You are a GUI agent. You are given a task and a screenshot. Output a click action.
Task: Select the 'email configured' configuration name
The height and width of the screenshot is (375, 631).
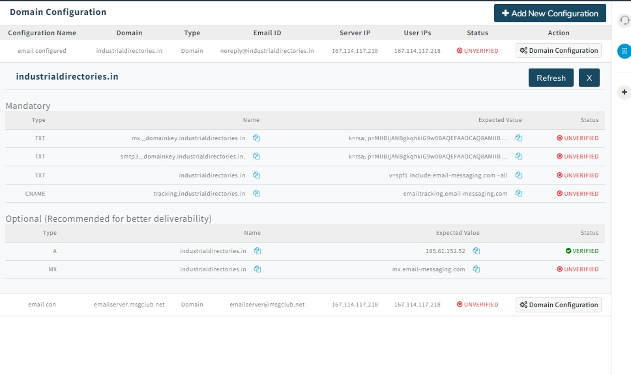click(42, 51)
